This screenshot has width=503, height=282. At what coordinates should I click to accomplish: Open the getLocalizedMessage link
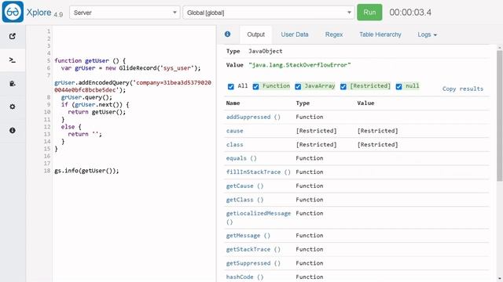259,218
